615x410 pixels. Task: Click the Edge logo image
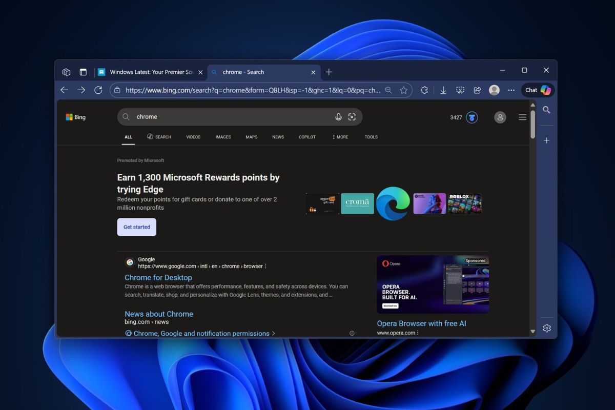[393, 203]
